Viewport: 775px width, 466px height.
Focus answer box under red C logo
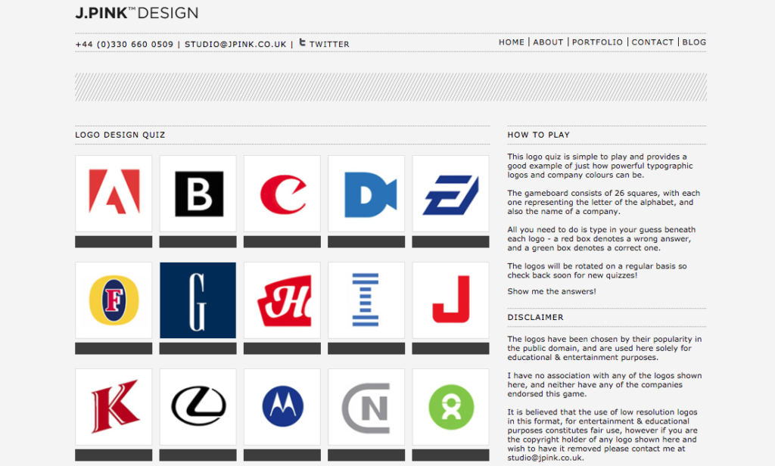pyautogui.click(x=282, y=241)
